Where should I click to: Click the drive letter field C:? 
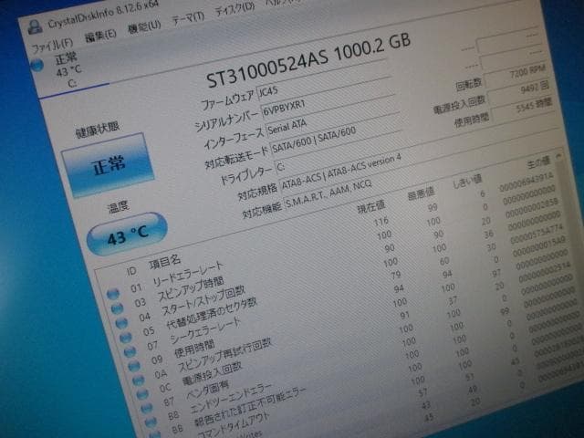339,151
